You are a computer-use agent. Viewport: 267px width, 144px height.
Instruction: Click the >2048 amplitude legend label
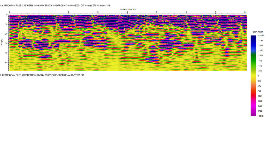coord(260,116)
